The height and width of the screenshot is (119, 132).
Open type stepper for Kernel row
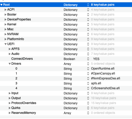pyautogui.click(x=88, y=24)
